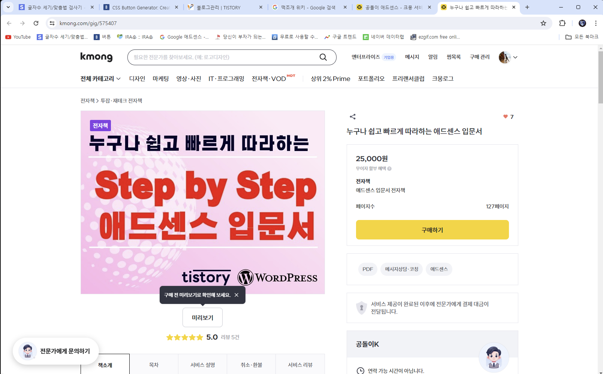
Task: Open the Chrome extensions puzzle icon
Action: (x=562, y=23)
